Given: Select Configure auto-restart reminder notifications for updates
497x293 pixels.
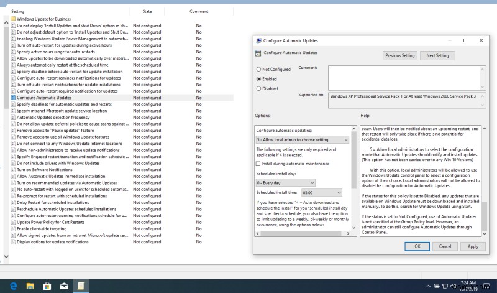Looking at the screenshot, I should (x=68, y=78).
